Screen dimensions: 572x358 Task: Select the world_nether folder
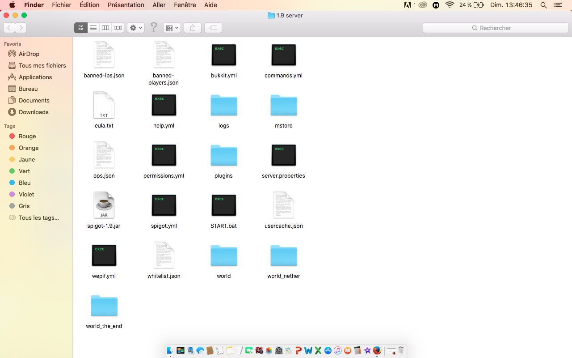pos(284,256)
